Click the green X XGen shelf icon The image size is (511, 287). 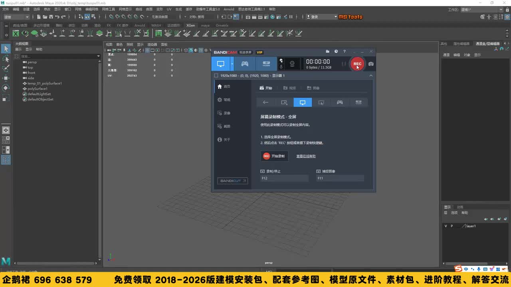[16, 33]
